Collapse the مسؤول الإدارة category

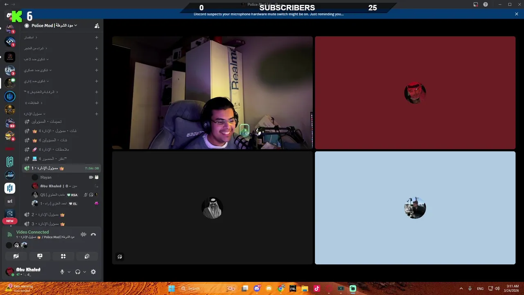point(34,114)
